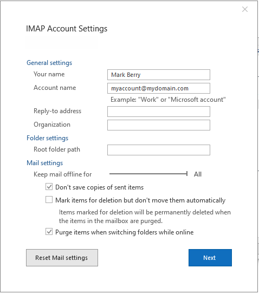259x294 pixels.
Task: Click the Example hint text under Account name
Action: (168, 100)
